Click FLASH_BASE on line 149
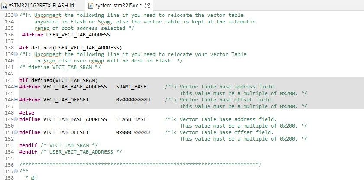The width and height of the screenshot is (364, 180). pos(131,119)
